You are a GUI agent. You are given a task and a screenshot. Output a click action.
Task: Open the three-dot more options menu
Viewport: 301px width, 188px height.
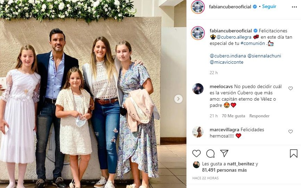(x=294, y=7)
